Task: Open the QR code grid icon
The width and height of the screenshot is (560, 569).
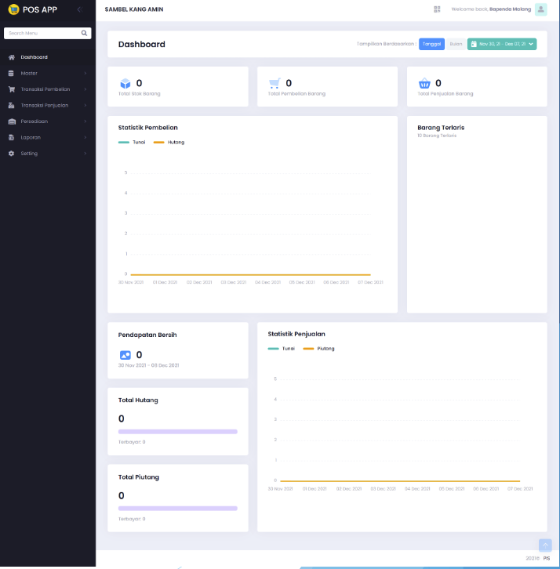Action: pyautogui.click(x=437, y=9)
